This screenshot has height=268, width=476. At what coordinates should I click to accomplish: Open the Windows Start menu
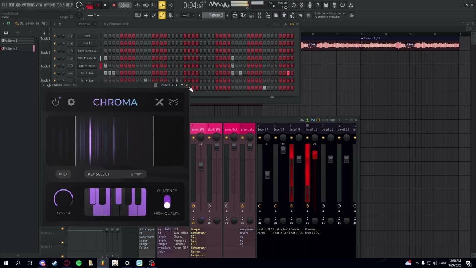[x=6, y=263]
